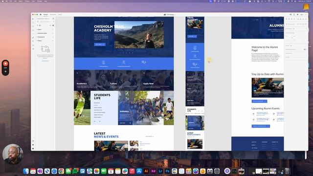The width and height of the screenshot is (313, 176).
Task: Click the invite-to-document user icon
Action: click(291, 15)
